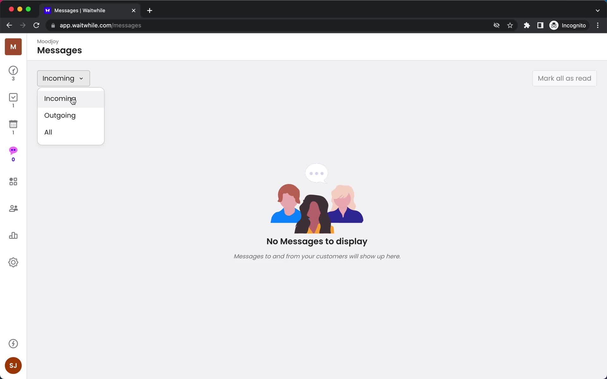The image size is (607, 379).
Task: Select All from message filter dropdown
Action: [48, 132]
